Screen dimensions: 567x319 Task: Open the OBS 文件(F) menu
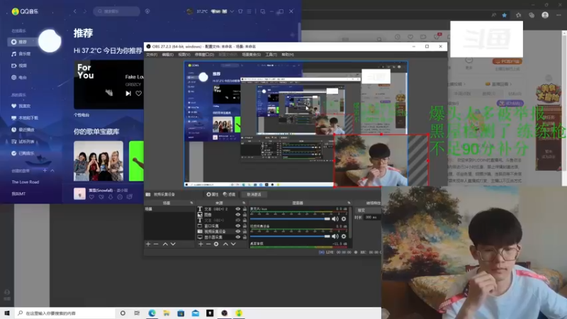[x=152, y=55]
